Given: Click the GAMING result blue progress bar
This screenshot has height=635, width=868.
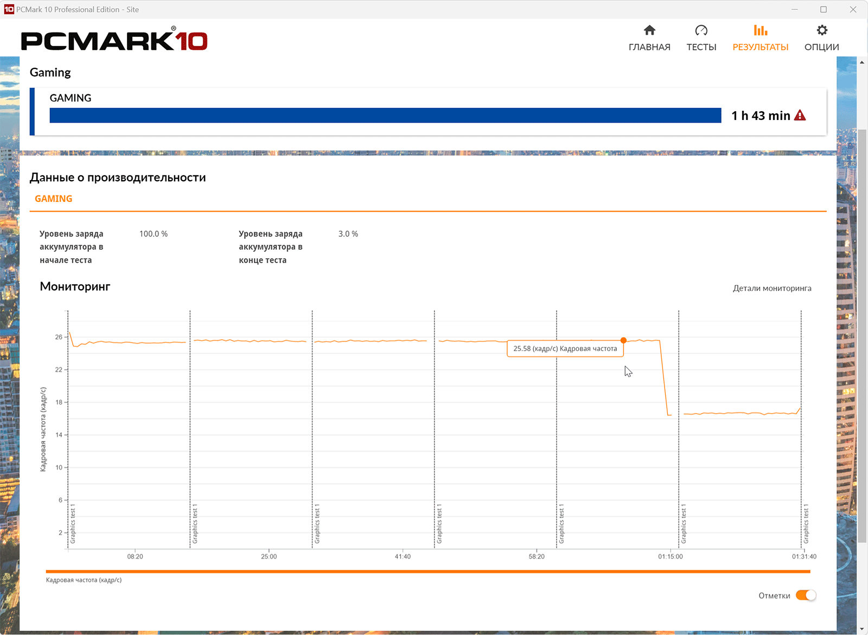Looking at the screenshot, I should point(385,115).
